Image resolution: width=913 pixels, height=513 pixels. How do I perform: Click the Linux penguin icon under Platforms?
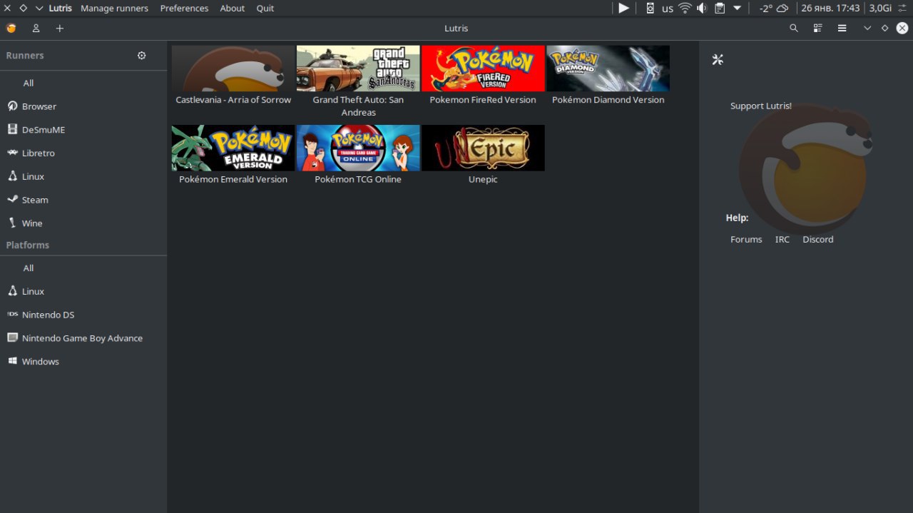coord(12,291)
